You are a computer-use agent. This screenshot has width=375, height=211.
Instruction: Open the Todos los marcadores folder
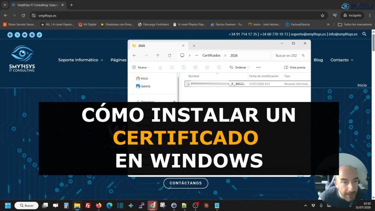pyautogui.click(x=355, y=24)
